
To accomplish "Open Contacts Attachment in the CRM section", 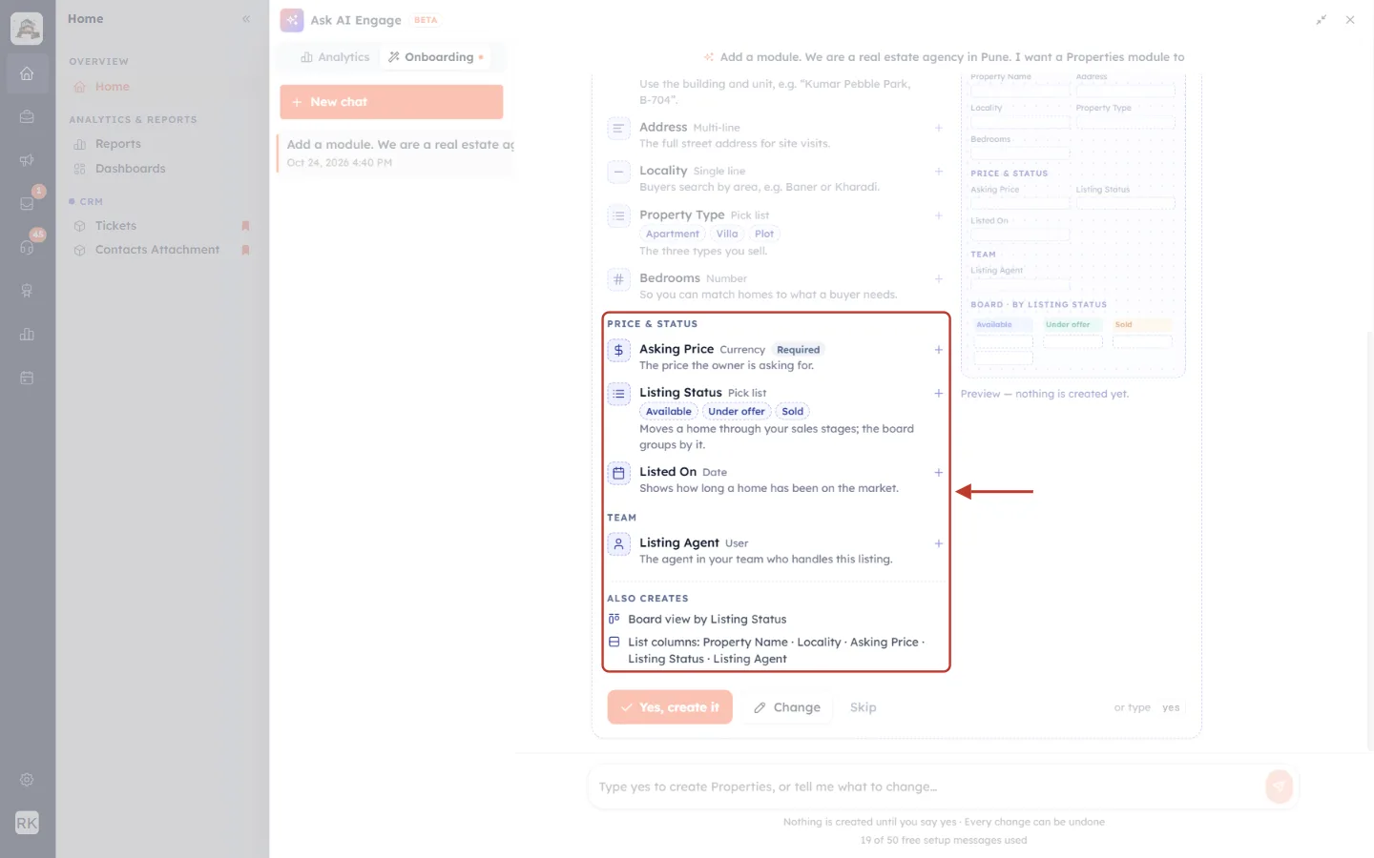I will coord(156,250).
